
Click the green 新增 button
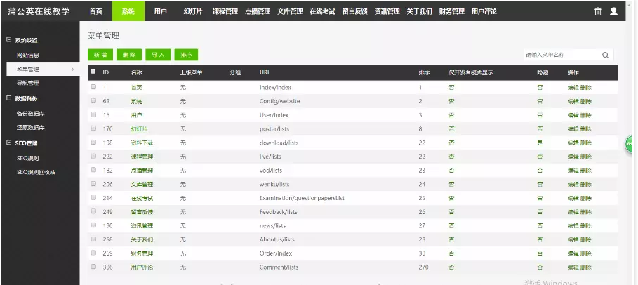point(100,55)
